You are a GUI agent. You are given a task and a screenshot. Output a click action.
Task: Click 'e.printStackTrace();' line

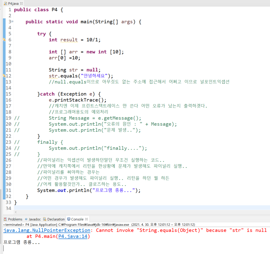click(77, 100)
